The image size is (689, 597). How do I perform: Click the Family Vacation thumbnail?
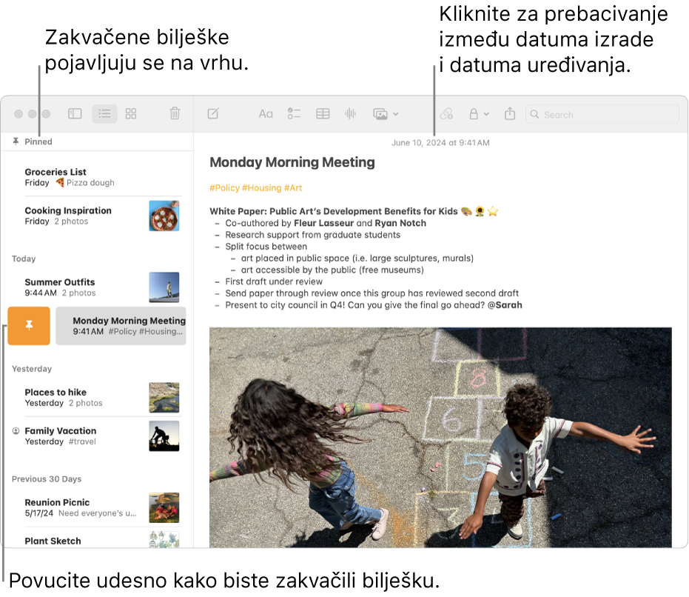(164, 436)
